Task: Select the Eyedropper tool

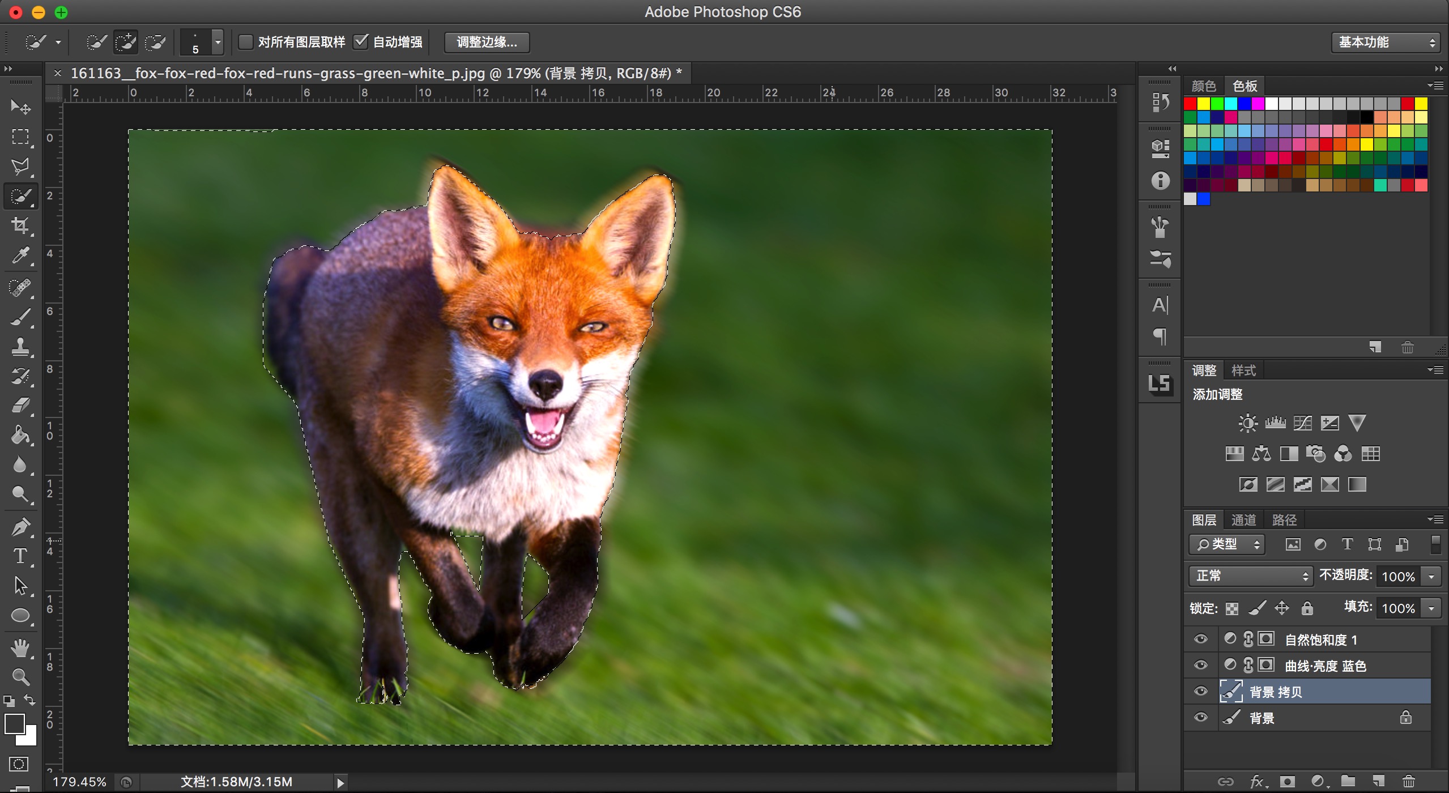Action: pyautogui.click(x=20, y=256)
